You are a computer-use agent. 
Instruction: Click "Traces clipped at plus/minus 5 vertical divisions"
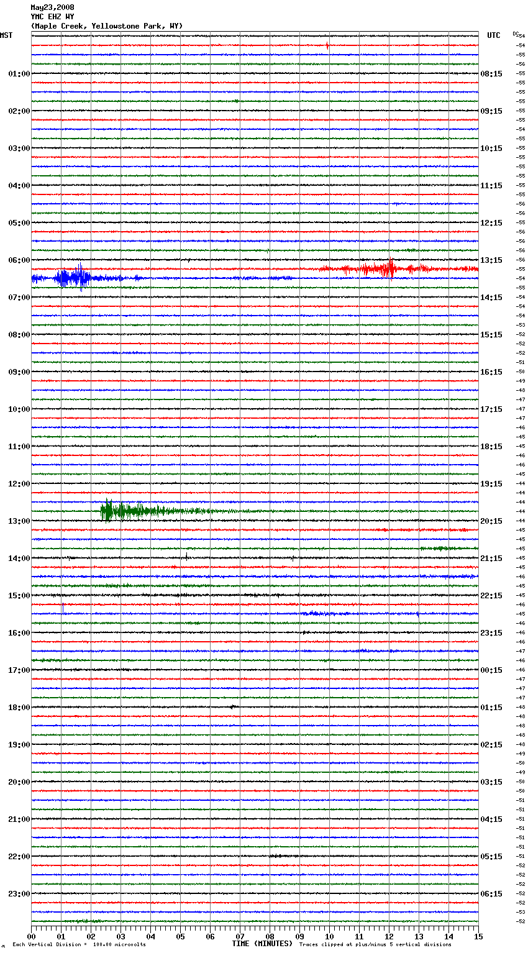(x=375, y=945)
